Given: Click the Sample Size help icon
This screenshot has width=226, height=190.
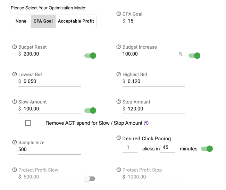Looking at the screenshot, I should [15, 142].
